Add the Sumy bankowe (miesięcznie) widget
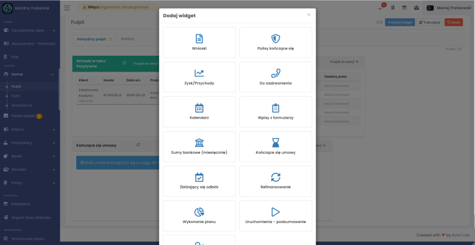Viewport: 475px width, 245px height. [x=199, y=146]
